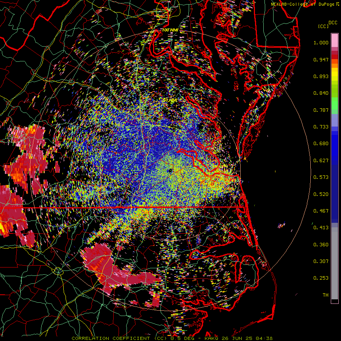Select the 0.573 scale value

point(321,177)
